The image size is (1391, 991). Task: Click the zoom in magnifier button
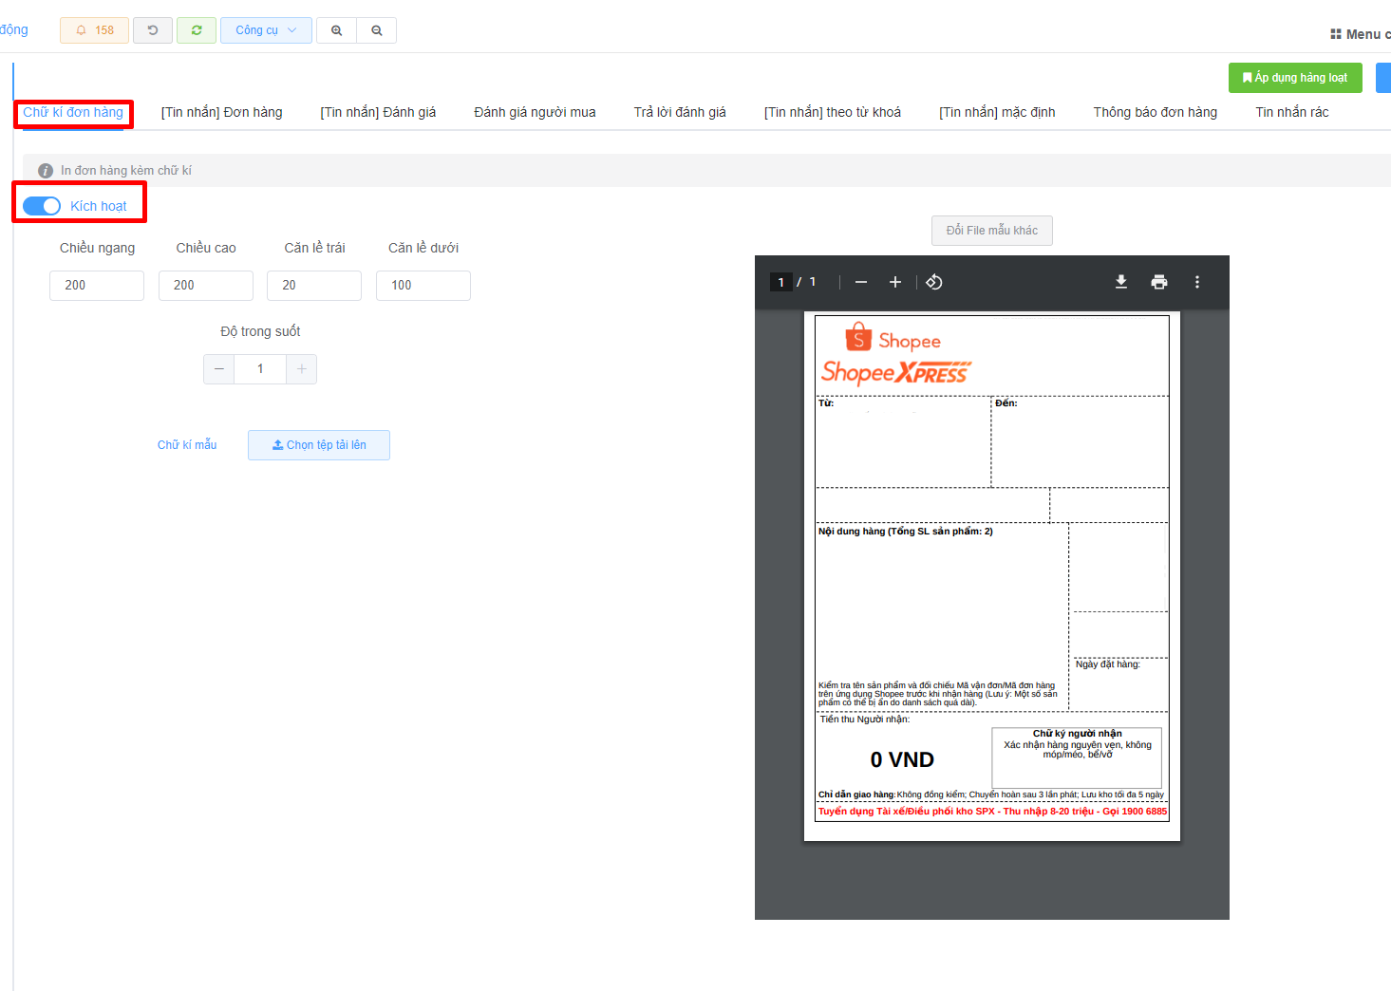[336, 30]
